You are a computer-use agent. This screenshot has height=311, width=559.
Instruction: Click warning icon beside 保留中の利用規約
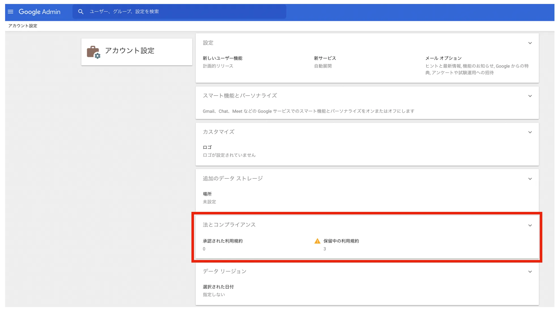[317, 241]
